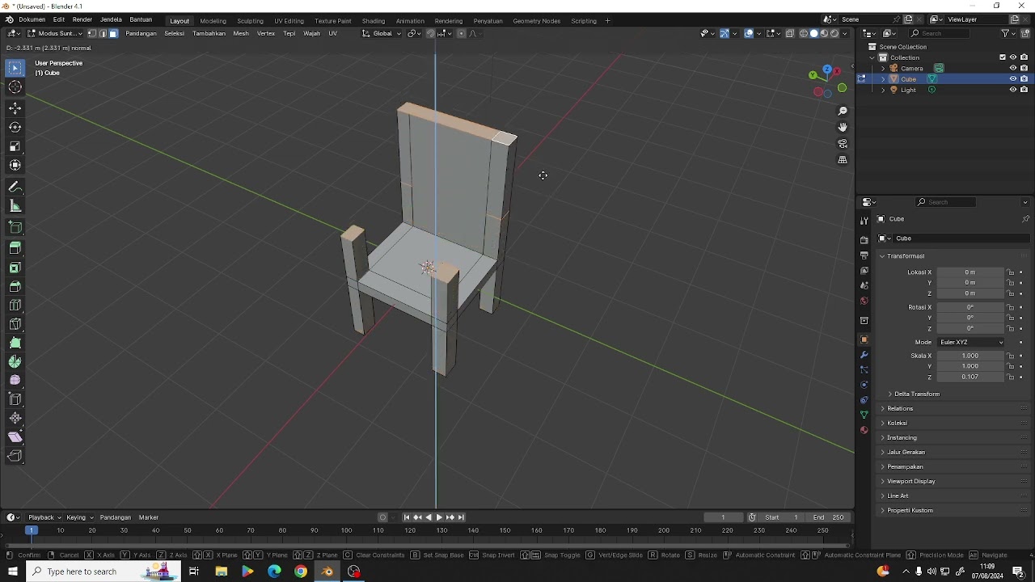Select the 3D Cursor tool

coord(15,87)
